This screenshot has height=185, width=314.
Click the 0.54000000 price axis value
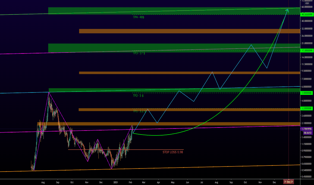point(306,170)
